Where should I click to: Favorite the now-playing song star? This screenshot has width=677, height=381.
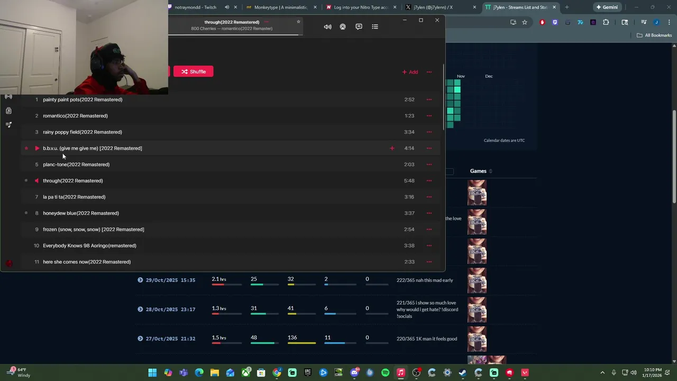(x=298, y=22)
